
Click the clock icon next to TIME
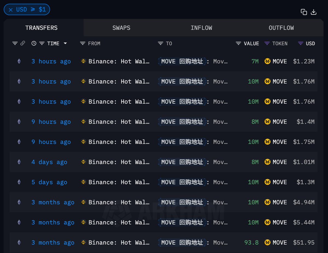click(34, 43)
